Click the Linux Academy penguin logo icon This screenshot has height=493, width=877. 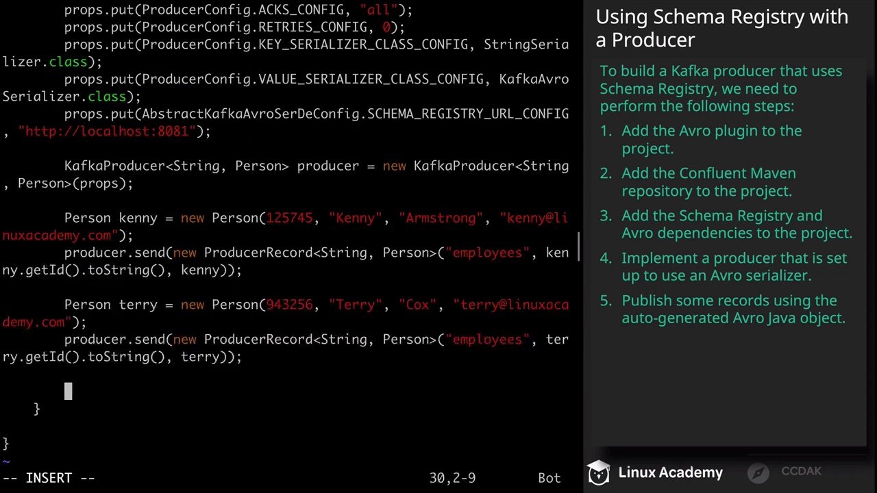(598, 472)
